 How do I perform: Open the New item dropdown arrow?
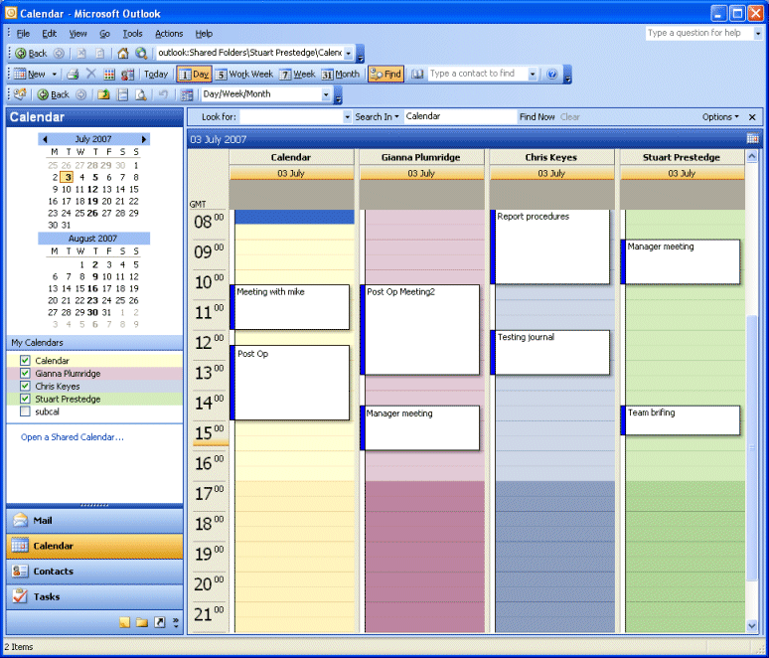[54, 75]
